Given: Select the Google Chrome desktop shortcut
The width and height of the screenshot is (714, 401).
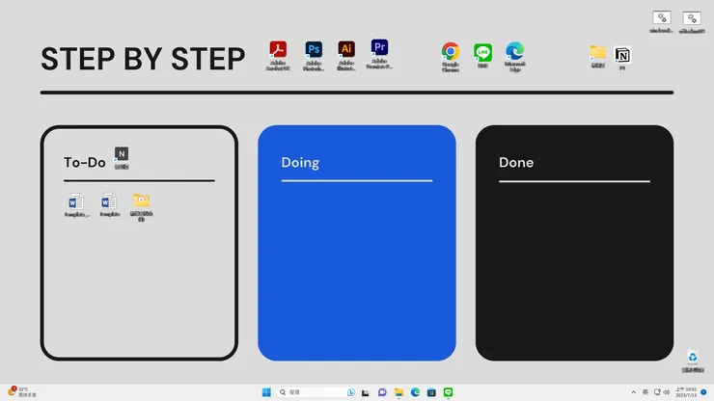Looking at the screenshot, I should [x=451, y=57].
